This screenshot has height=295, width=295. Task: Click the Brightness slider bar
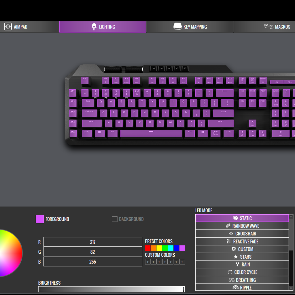pyautogui.click(x=111, y=289)
